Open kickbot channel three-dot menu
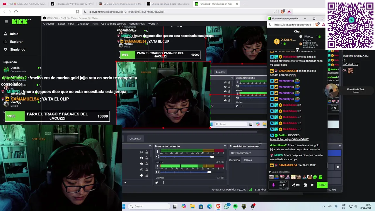Image resolution: width=375 pixels, height=211 pixels. tap(157, 167)
